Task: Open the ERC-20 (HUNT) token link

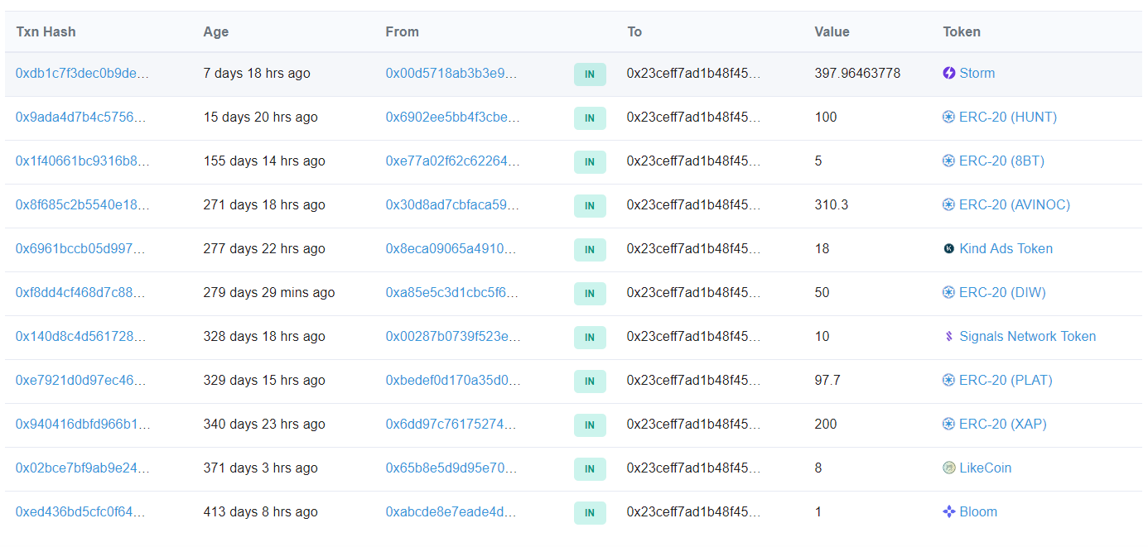Action: point(1008,117)
